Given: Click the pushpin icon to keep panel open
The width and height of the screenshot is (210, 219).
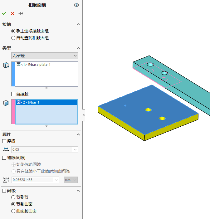Looking at the screenshot, I should 21,13.
